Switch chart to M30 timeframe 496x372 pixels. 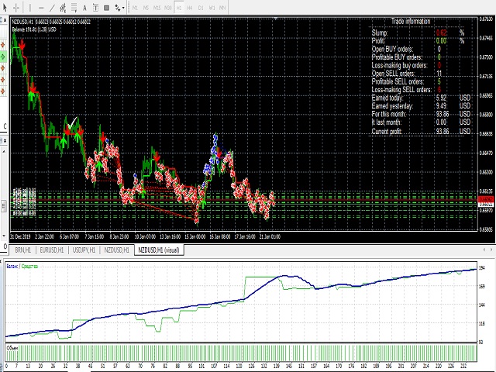tap(168, 8)
